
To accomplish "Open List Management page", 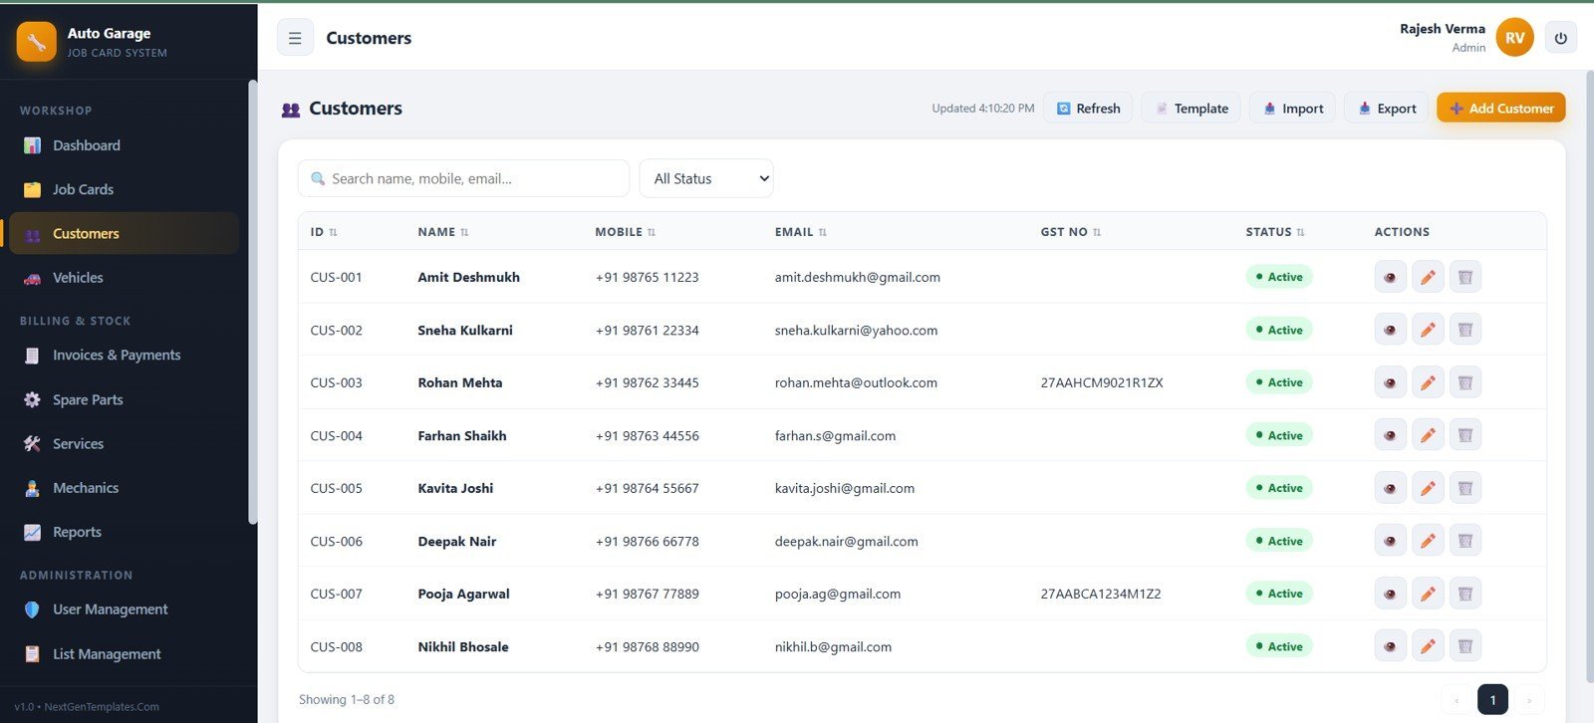I will click(x=124, y=654).
